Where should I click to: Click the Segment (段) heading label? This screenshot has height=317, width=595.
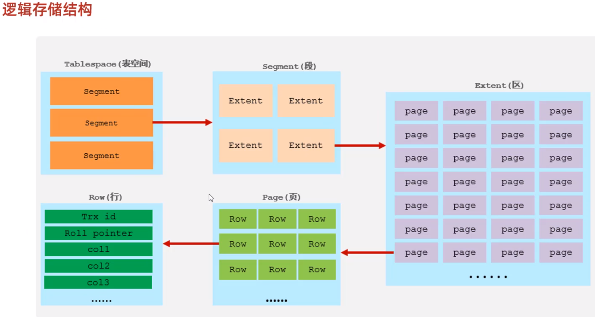(289, 66)
